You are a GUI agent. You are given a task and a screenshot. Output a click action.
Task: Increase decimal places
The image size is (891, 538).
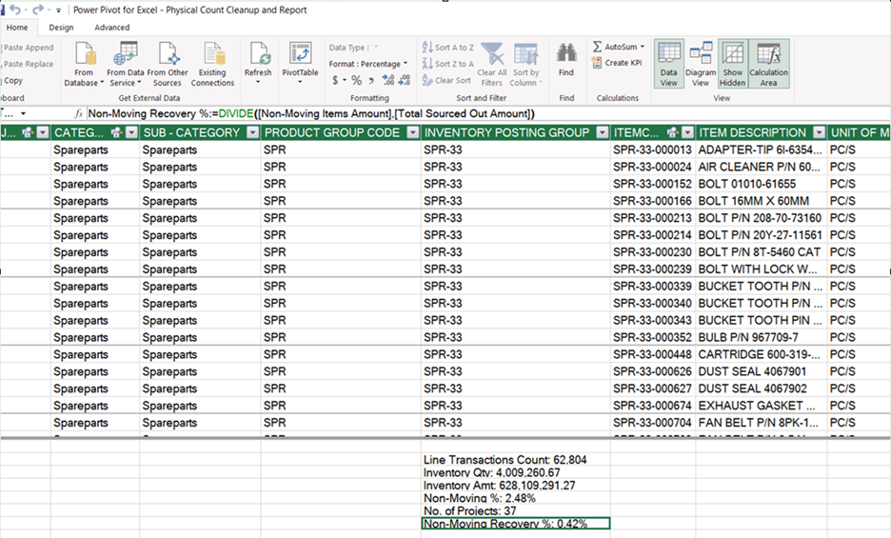[x=388, y=80]
